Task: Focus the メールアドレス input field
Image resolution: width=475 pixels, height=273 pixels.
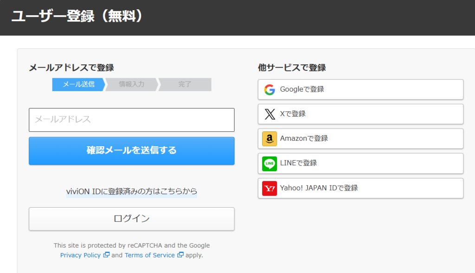Action: pyautogui.click(x=132, y=120)
